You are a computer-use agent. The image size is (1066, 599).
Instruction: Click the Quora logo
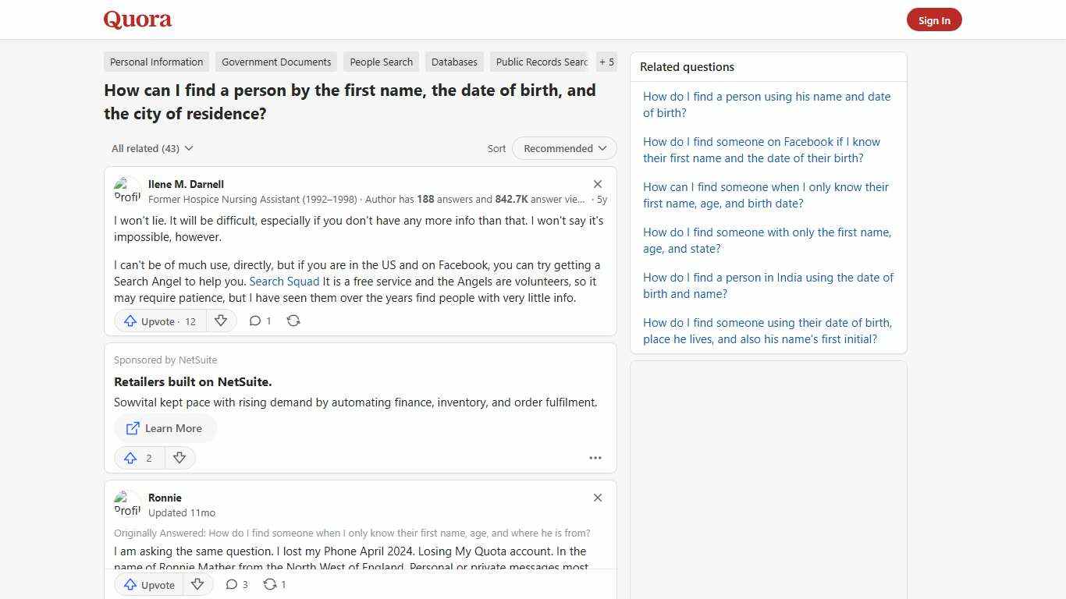(137, 19)
